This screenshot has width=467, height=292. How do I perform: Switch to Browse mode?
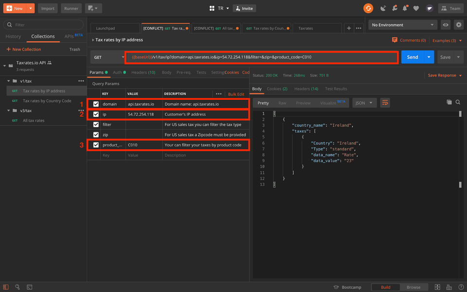[x=413, y=287]
